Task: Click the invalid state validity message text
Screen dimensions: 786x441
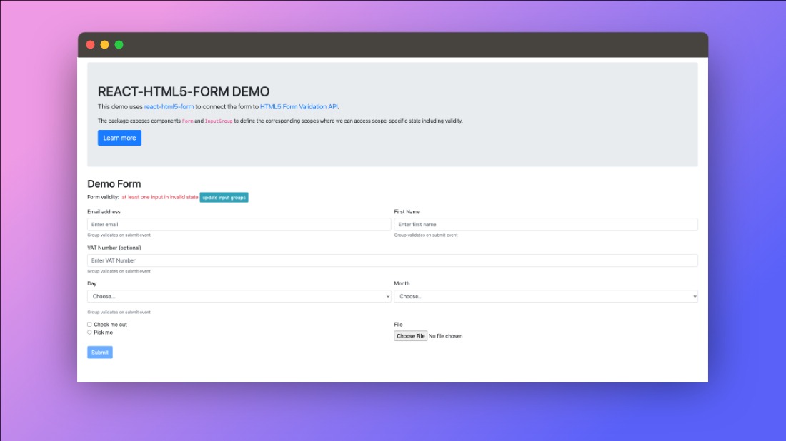Action: pyautogui.click(x=157, y=197)
